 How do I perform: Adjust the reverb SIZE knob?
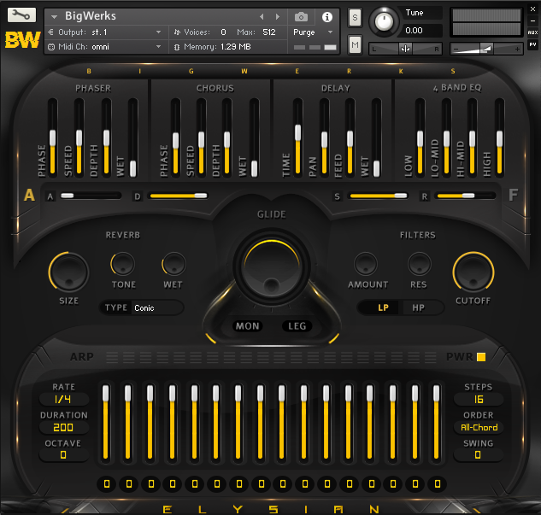(68, 272)
